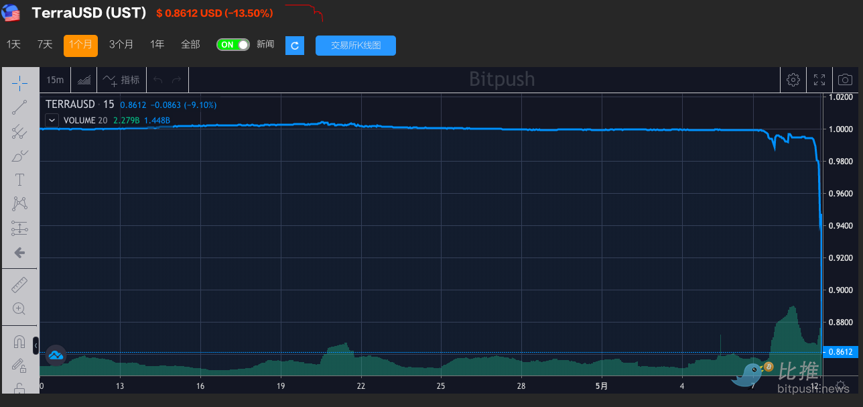Select the pattern drawing tool
This screenshot has height=407, width=863.
click(x=19, y=204)
